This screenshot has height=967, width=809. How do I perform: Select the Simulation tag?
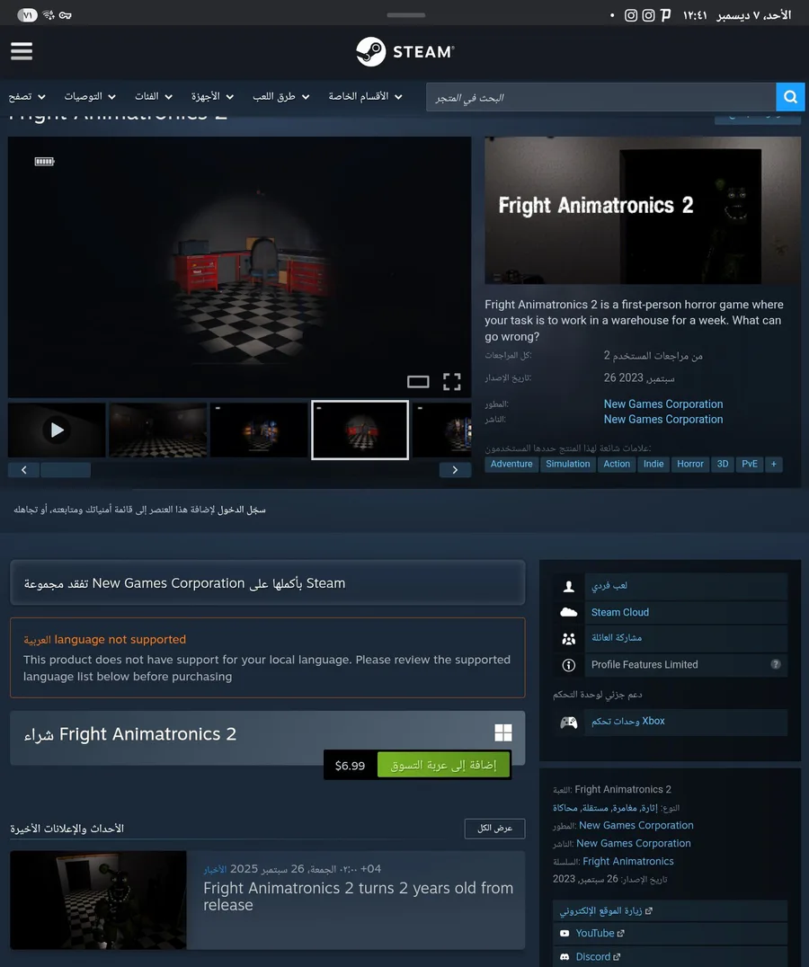tap(568, 465)
